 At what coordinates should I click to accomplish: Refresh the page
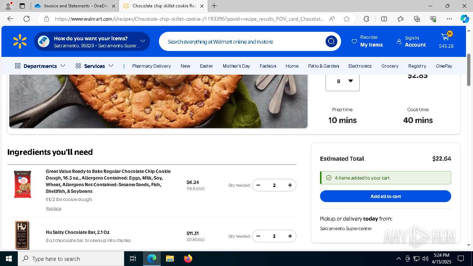click(27, 19)
